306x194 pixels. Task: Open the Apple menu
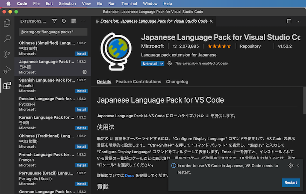pyautogui.click(x=9, y=3)
